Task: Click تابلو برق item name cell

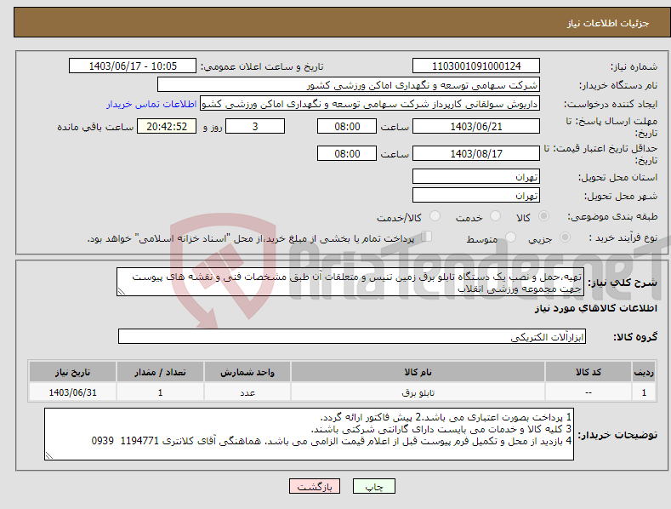Action: pos(418,392)
